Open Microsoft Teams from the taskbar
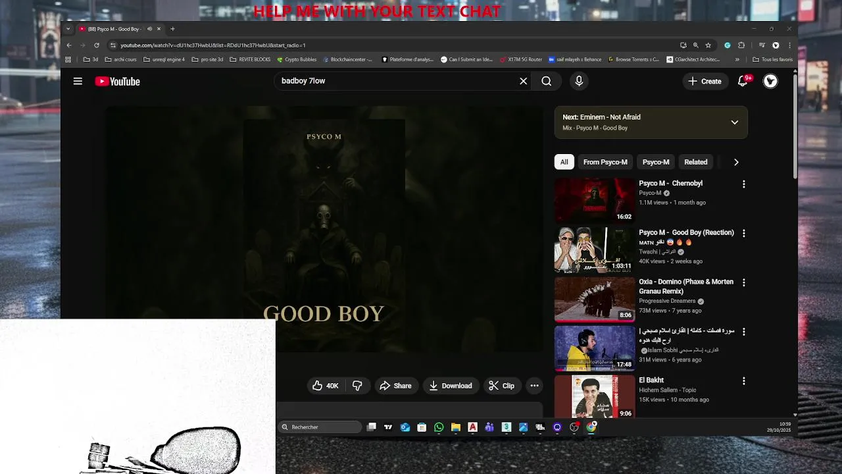842x474 pixels. click(x=489, y=427)
